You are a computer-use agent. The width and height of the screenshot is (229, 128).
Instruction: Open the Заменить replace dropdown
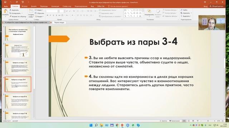coord(186,13)
